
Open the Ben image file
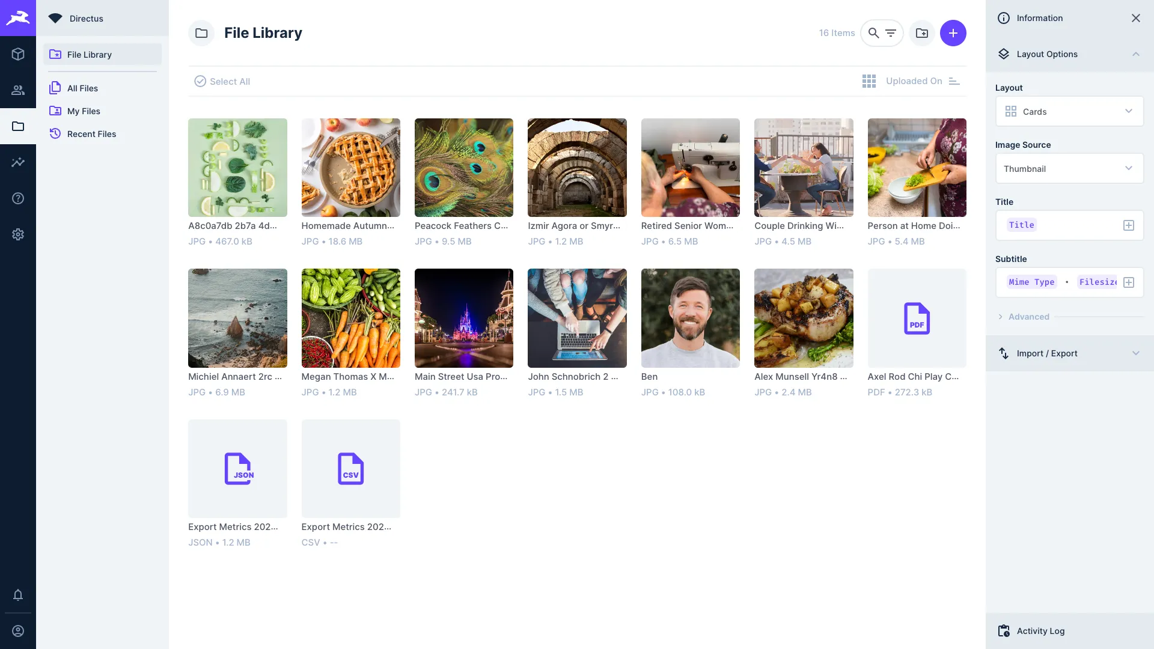pyautogui.click(x=690, y=318)
